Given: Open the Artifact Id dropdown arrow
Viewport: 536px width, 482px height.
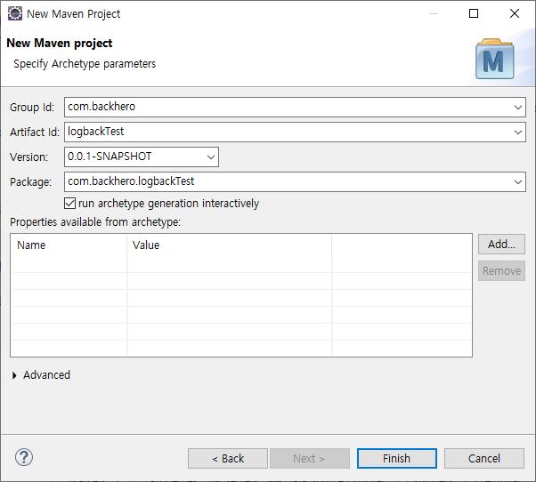Looking at the screenshot, I should point(517,133).
